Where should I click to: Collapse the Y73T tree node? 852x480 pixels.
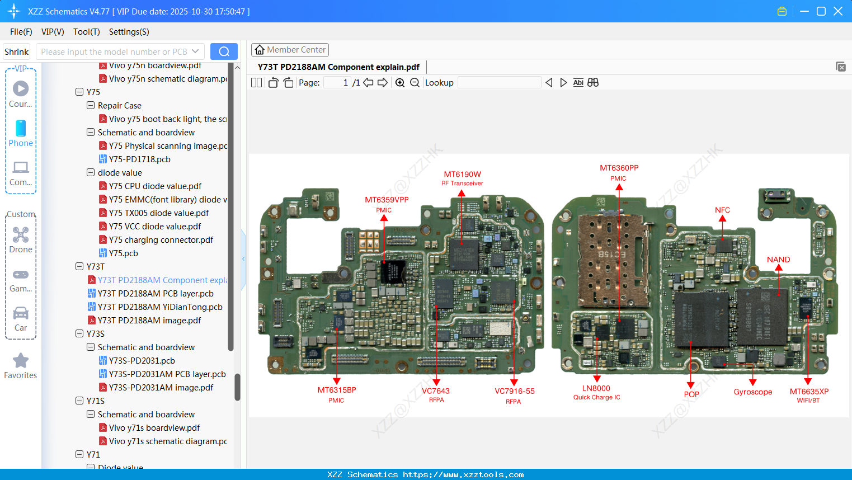pyautogui.click(x=79, y=266)
